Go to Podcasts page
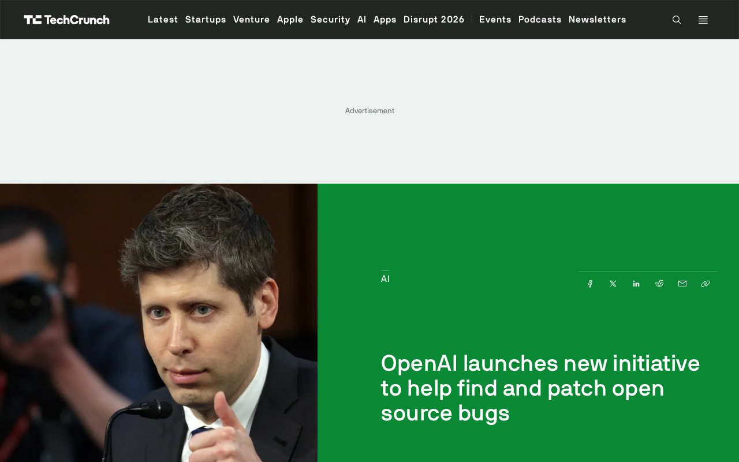 point(540,20)
